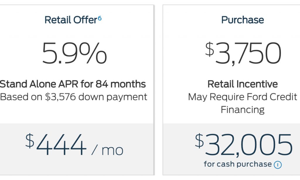Screen dimensions: 300x180
Task: Click the May Require Ford Credit text
Action: click(x=242, y=97)
